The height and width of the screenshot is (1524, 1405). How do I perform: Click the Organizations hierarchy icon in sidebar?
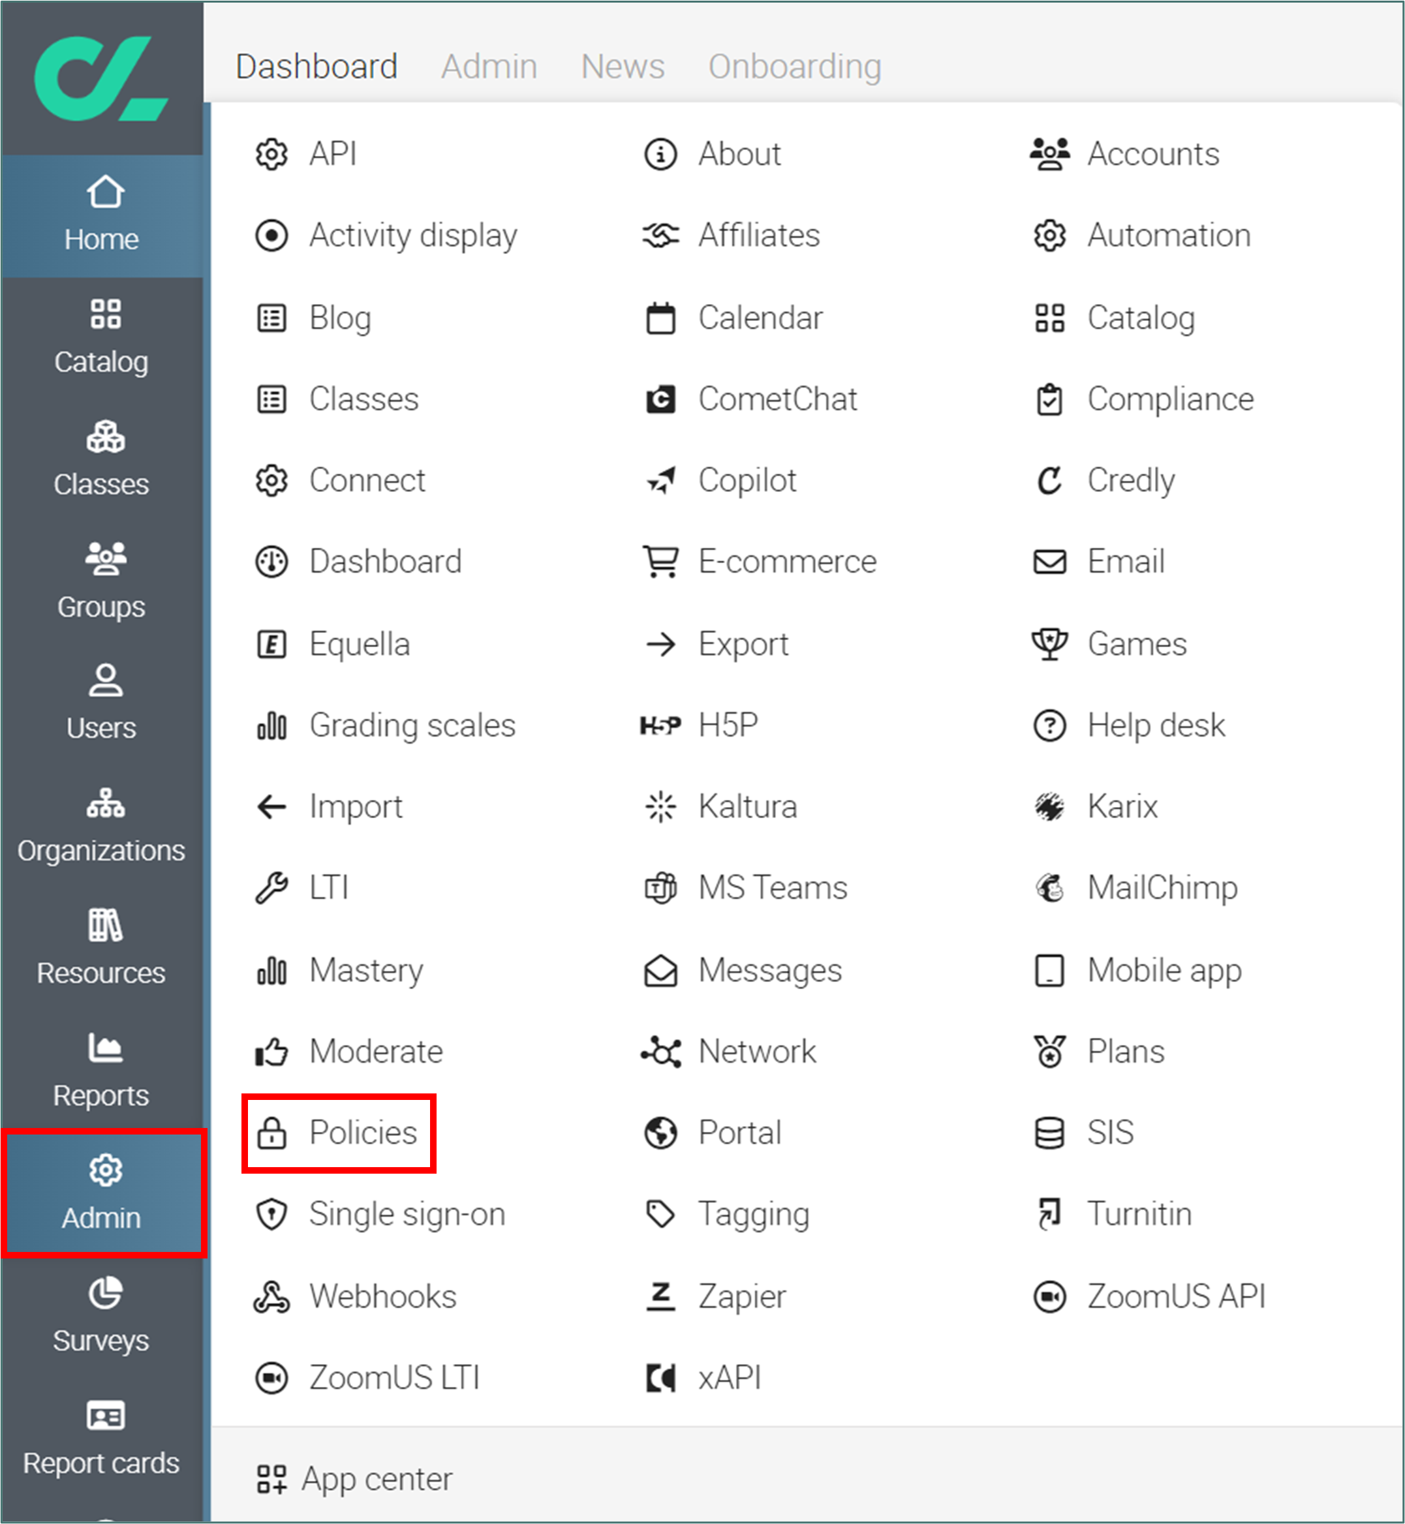coord(105,803)
